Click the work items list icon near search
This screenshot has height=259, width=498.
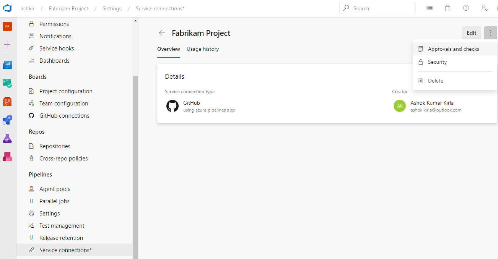(x=429, y=8)
